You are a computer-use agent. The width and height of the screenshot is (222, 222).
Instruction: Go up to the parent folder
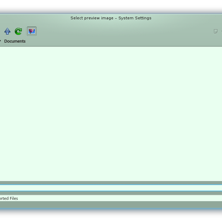[7, 31]
